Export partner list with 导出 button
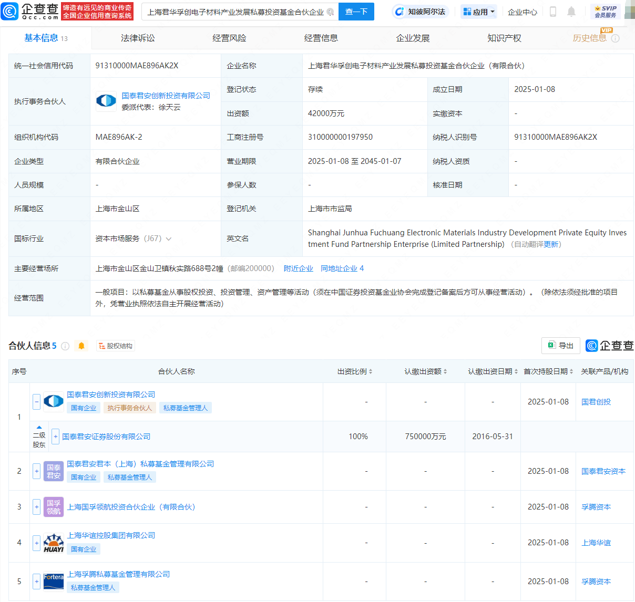The height and width of the screenshot is (602, 635). [561, 346]
